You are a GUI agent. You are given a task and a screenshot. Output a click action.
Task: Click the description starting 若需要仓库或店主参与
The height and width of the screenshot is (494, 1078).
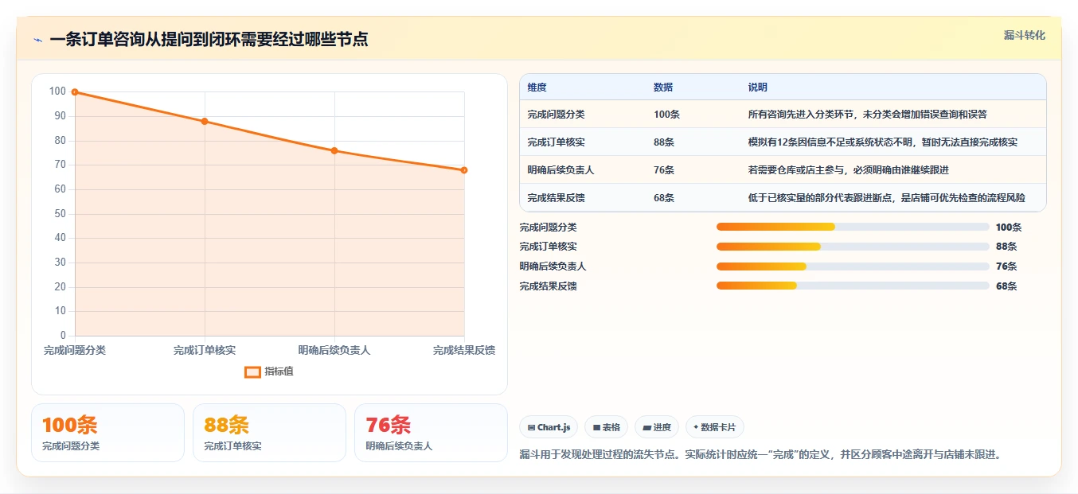[x=848, y=170]
